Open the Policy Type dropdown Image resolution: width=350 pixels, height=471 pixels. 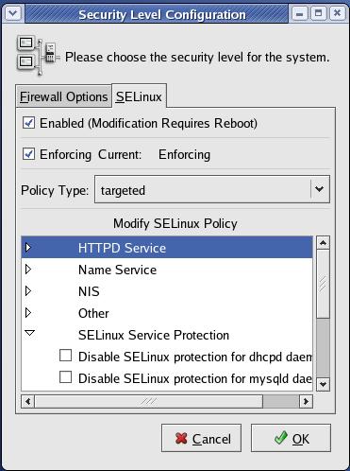click(212, 189)
